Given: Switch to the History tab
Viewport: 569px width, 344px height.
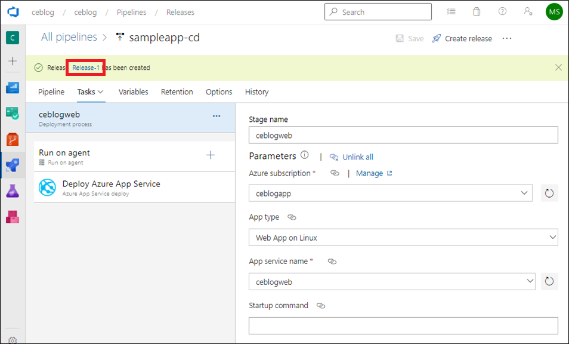Looking at the screenshot, I should tap(256, 92).
